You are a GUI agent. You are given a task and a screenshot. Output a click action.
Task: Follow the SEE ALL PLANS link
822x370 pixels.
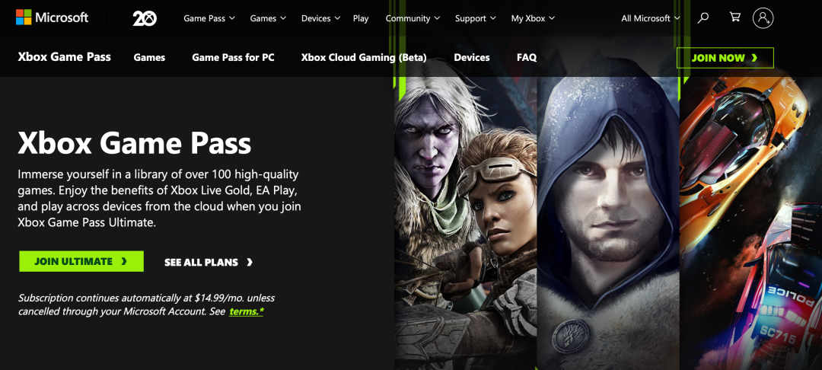pos(209,262)
